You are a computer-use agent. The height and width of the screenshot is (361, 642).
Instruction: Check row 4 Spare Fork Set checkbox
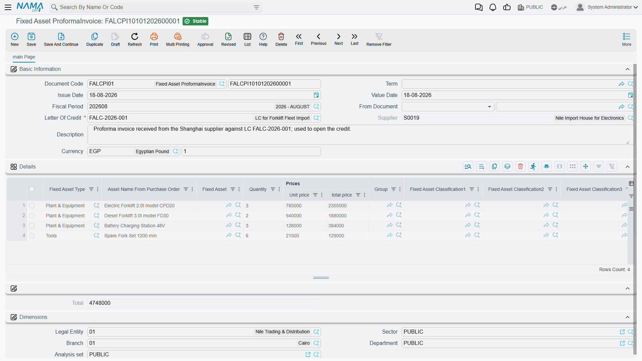pos(32,236)
